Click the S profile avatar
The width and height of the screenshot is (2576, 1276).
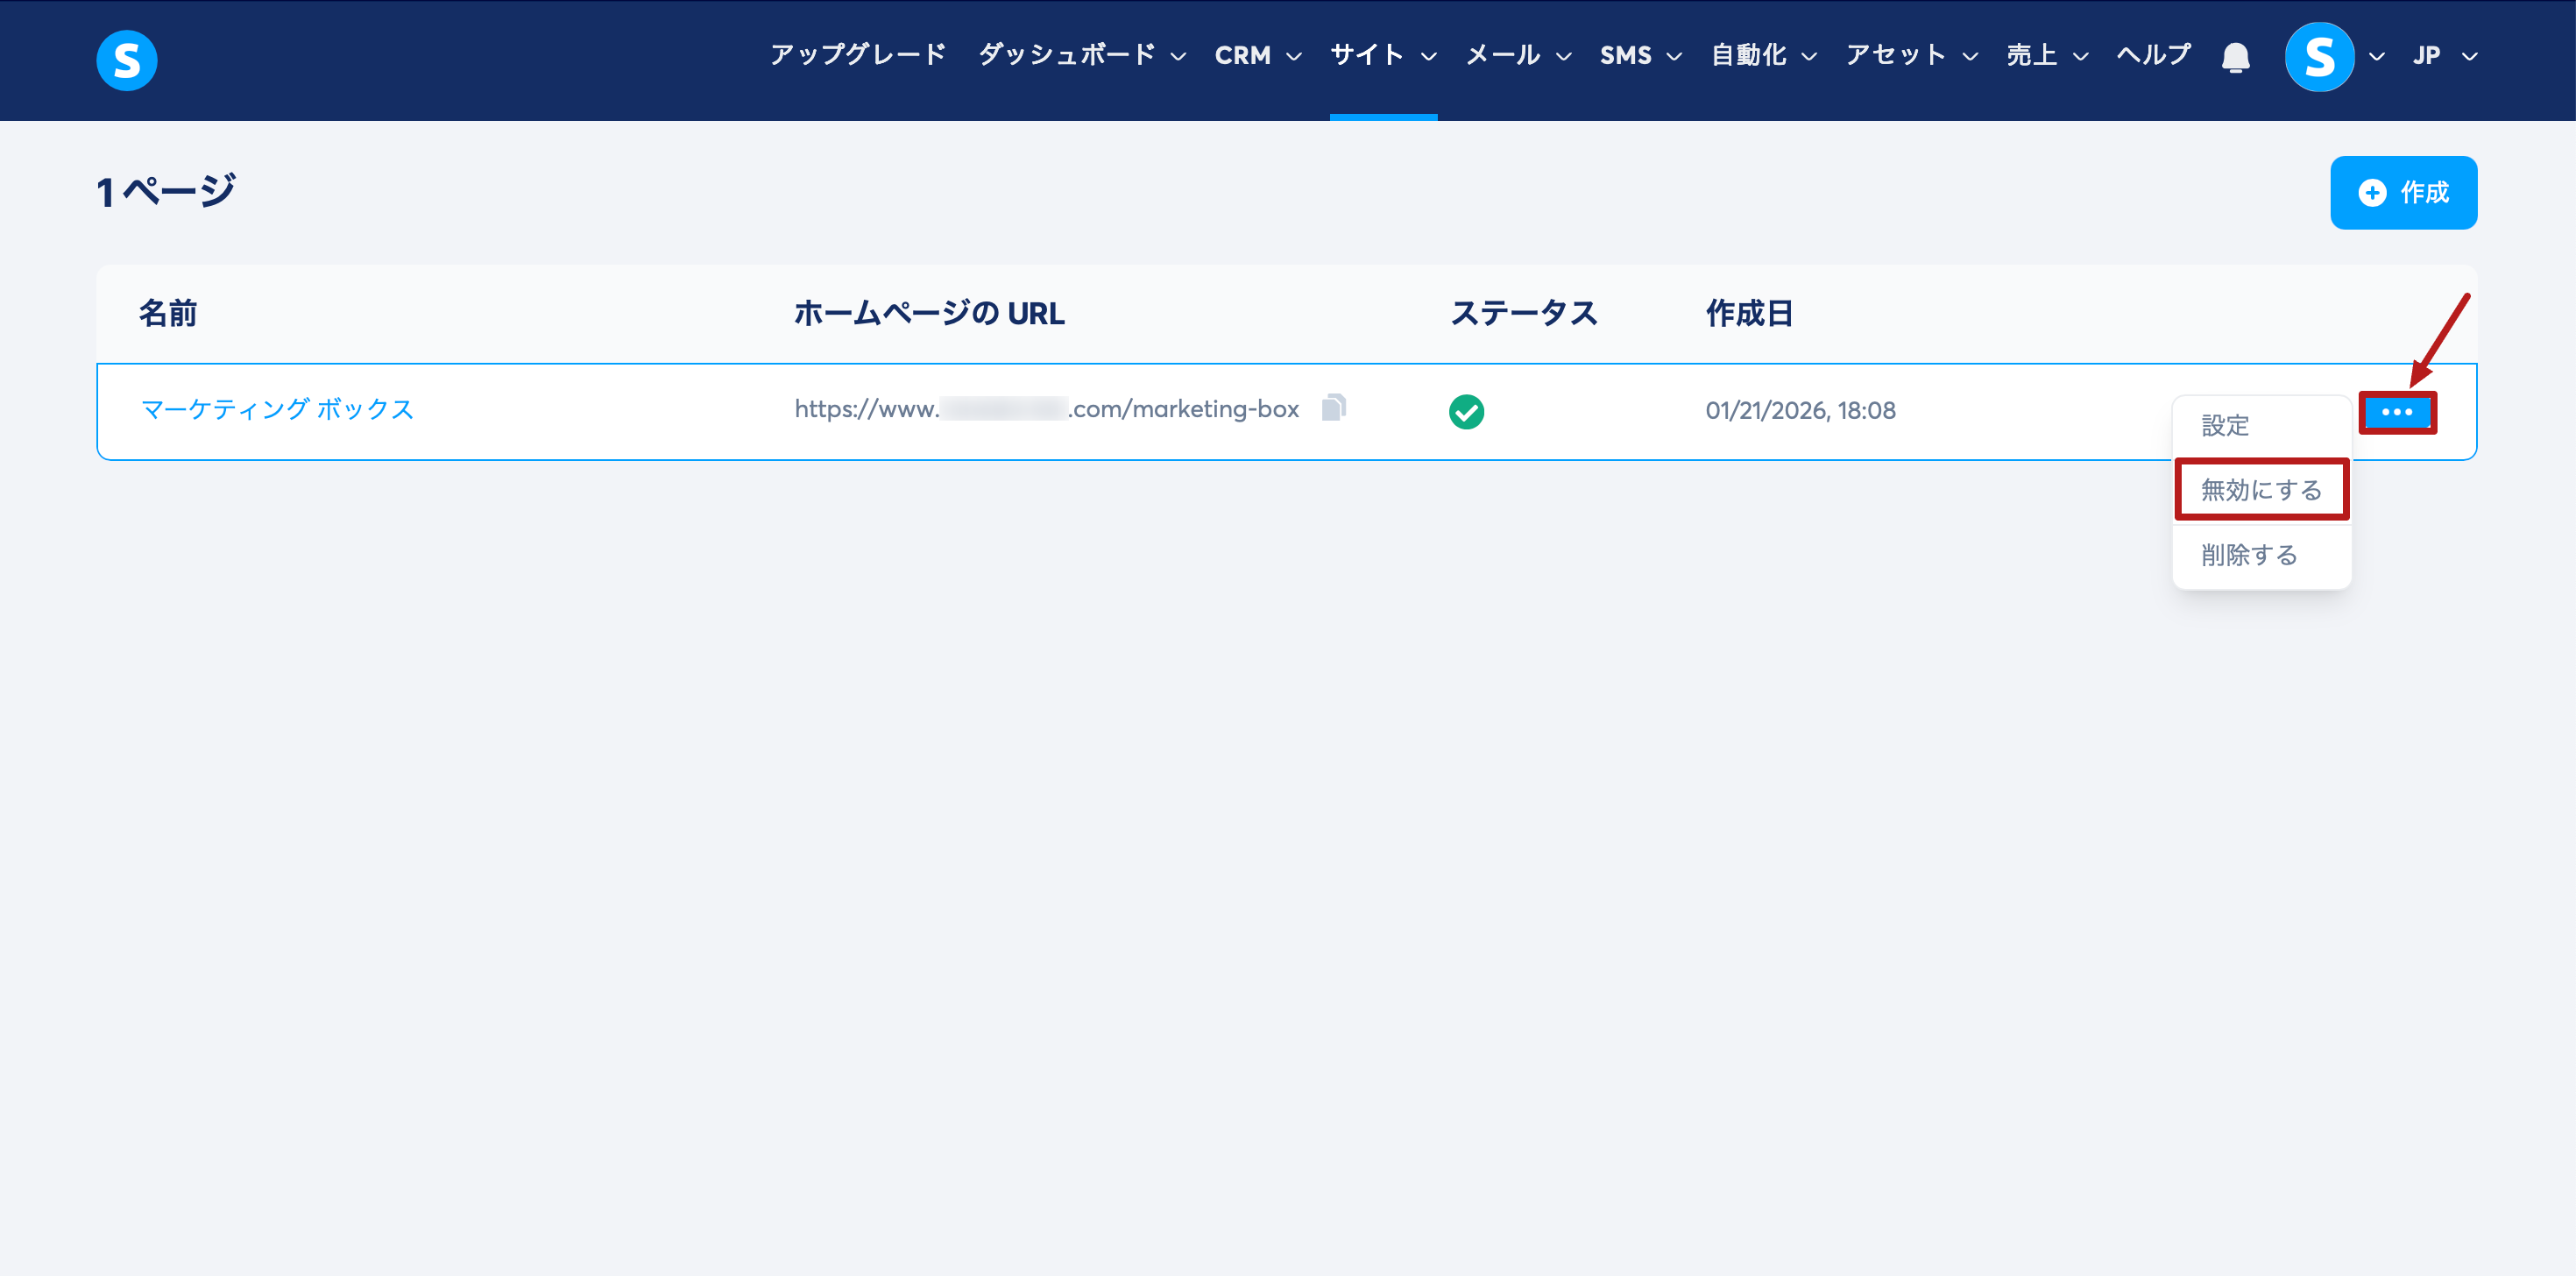(x=2318, y=57)
